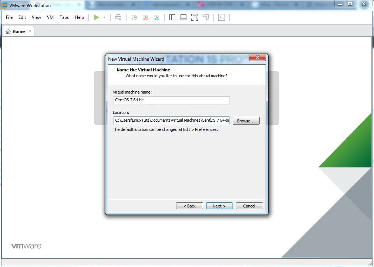
Task: Close the Home tab
Action: 30,31
